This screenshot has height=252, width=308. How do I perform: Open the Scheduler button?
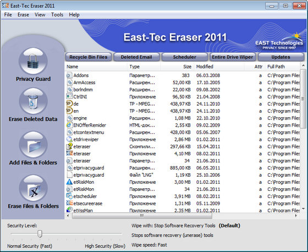[185, 57]
